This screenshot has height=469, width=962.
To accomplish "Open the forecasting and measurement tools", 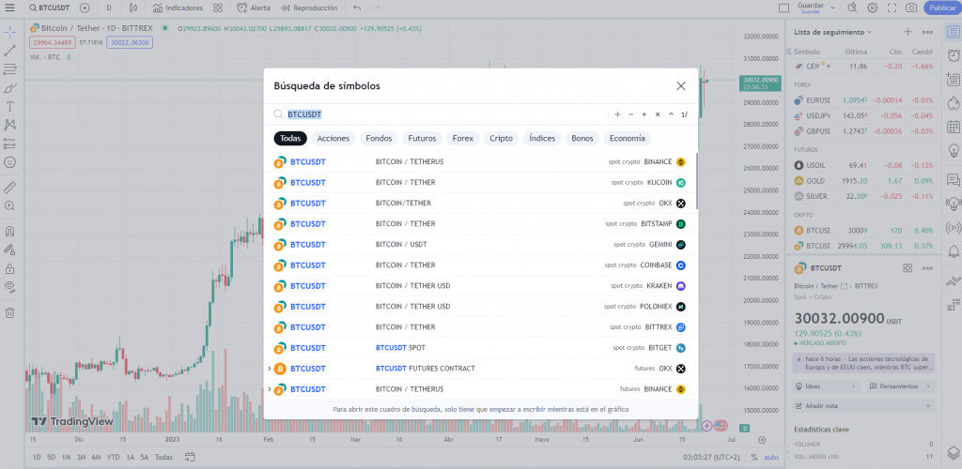I will coord(9,144).
